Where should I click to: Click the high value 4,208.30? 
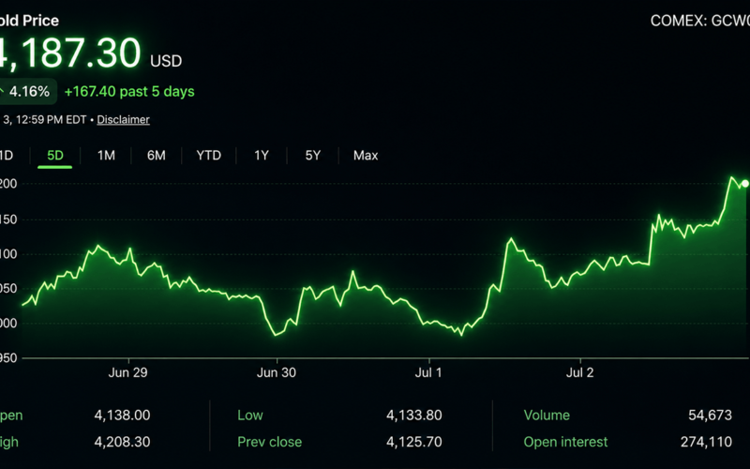[122, 442]
